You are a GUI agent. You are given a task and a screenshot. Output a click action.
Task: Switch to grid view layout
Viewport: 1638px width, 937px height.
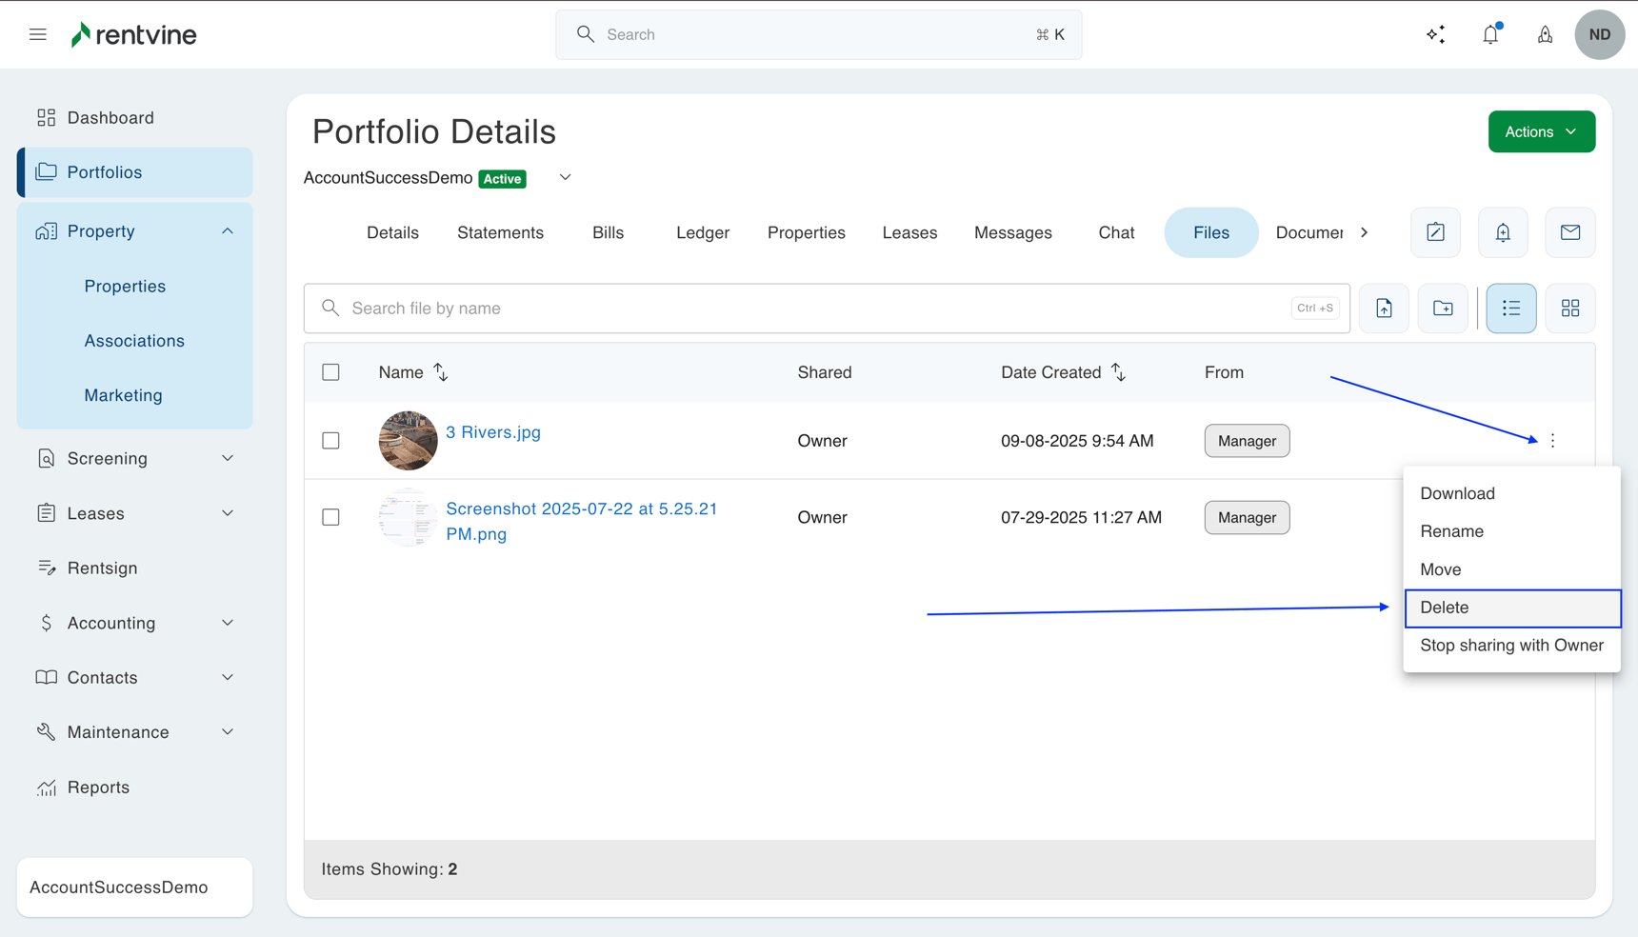coord(1569,309)
